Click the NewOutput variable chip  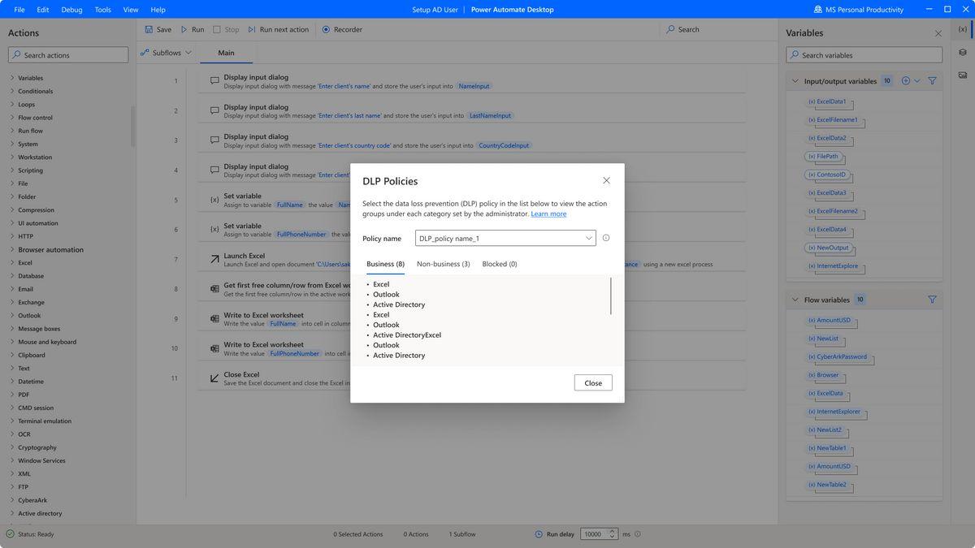coord(828,248)
